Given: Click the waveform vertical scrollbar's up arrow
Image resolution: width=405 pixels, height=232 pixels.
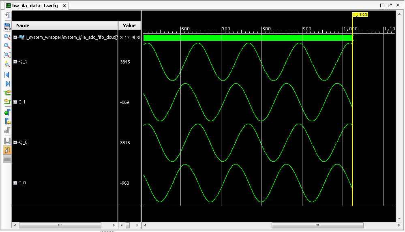Looking at the screenshot, I should [x=399, y=13].
